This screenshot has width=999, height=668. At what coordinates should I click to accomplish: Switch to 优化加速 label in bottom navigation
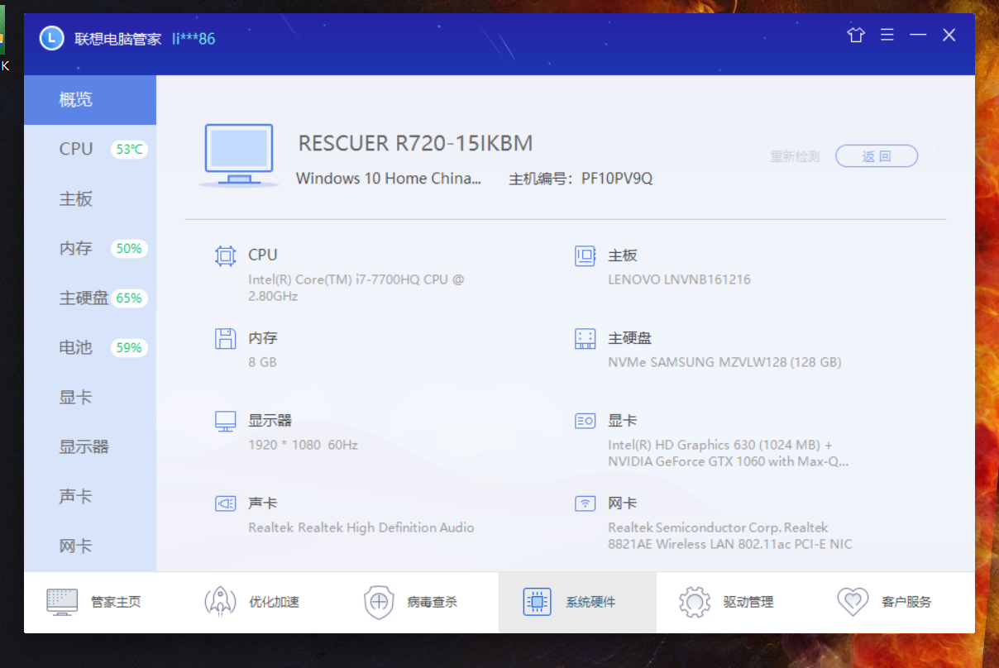pyautogui.click(x=274, y=602)
